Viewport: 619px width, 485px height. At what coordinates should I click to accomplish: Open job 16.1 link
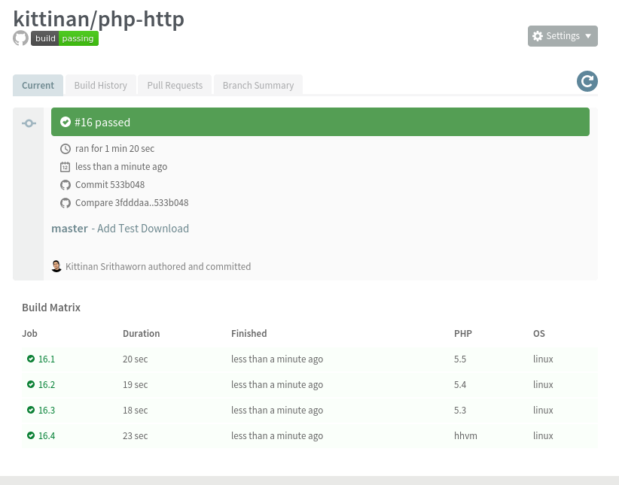point(47,359)
